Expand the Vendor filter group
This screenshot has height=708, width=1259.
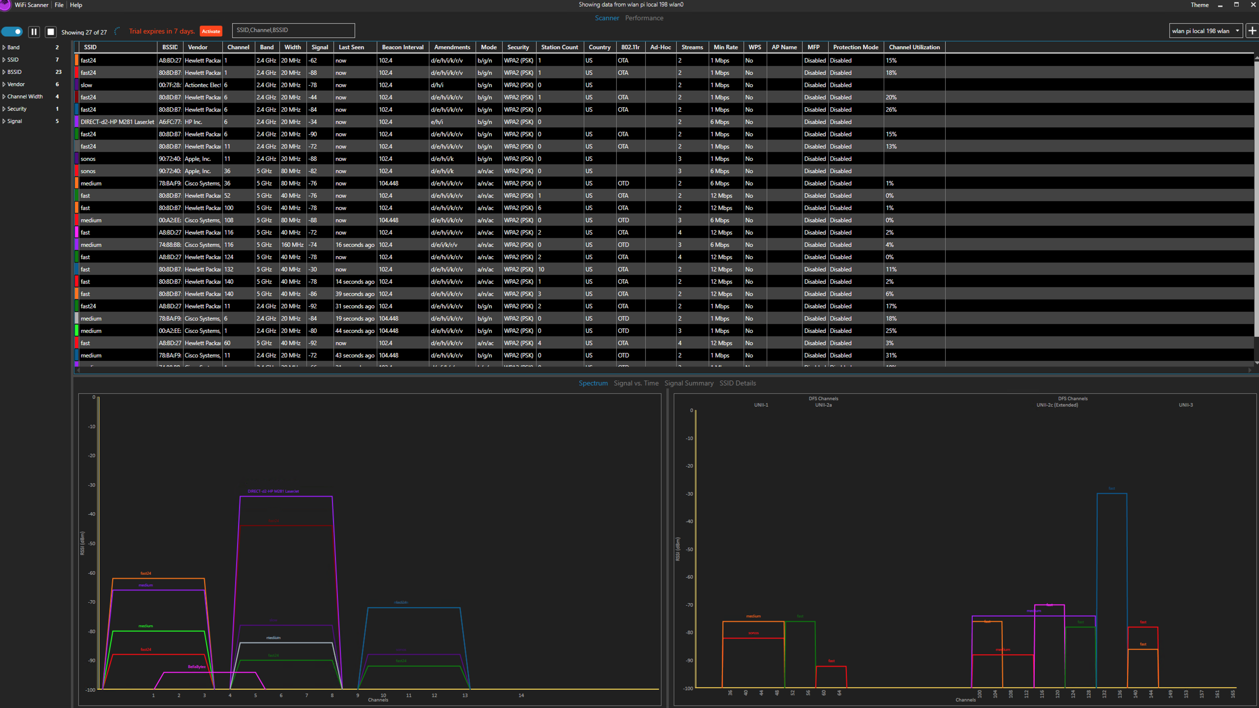pyautogui.click(x=4, y=85)
